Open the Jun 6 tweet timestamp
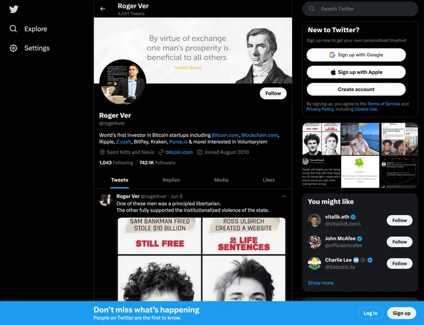 click(176, 196)
